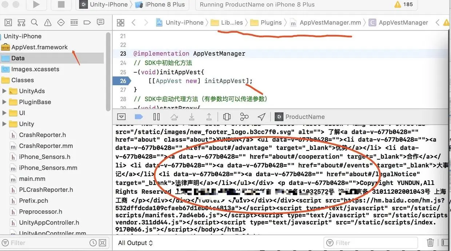Click AppVestManager.mm in the jump bar
This screenshot has width=451, height=251.
pyautogui.click(x=326, y=22)
